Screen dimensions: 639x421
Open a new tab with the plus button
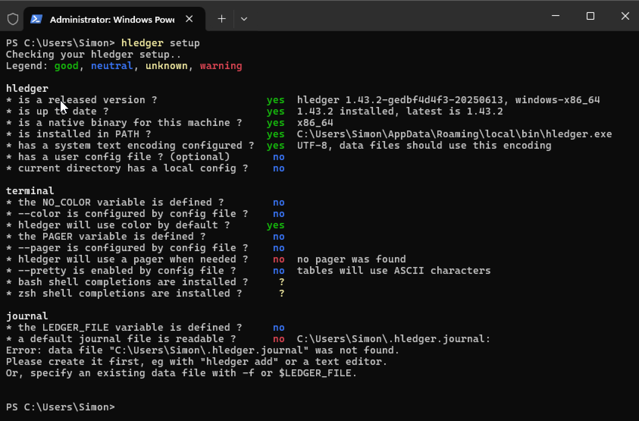point(222,19)
